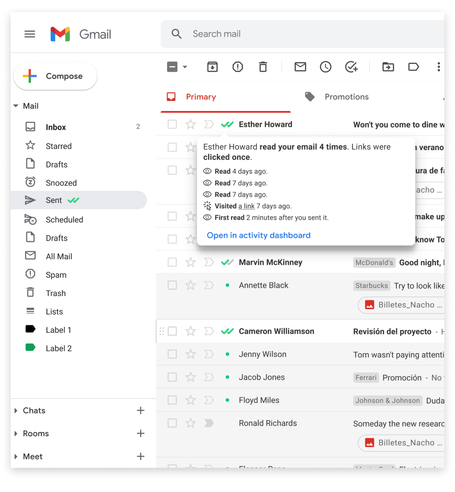Viewport: 455px width, 492px height.
Task: Select the Ronald Richards email checkbox
Action: click(x=172, y=423)
